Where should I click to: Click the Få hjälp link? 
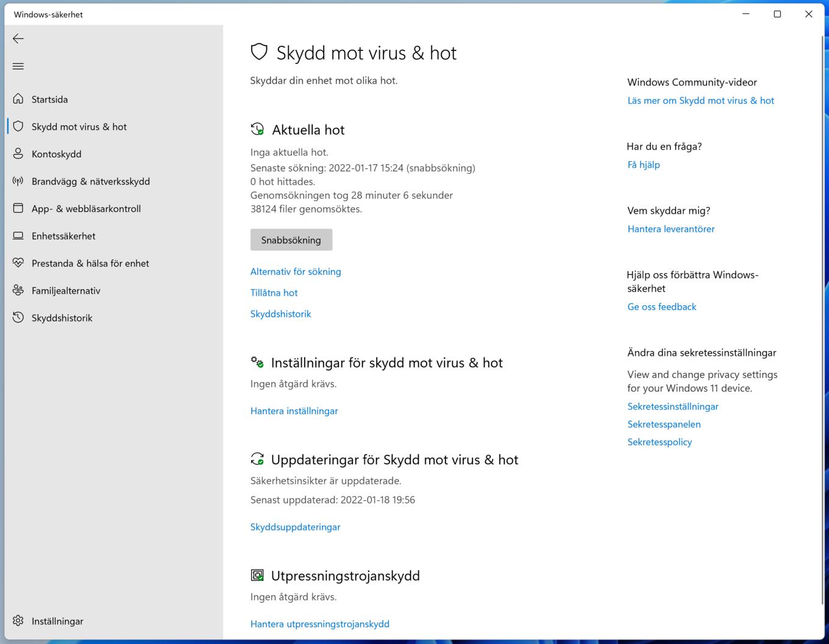coord(644,165)
